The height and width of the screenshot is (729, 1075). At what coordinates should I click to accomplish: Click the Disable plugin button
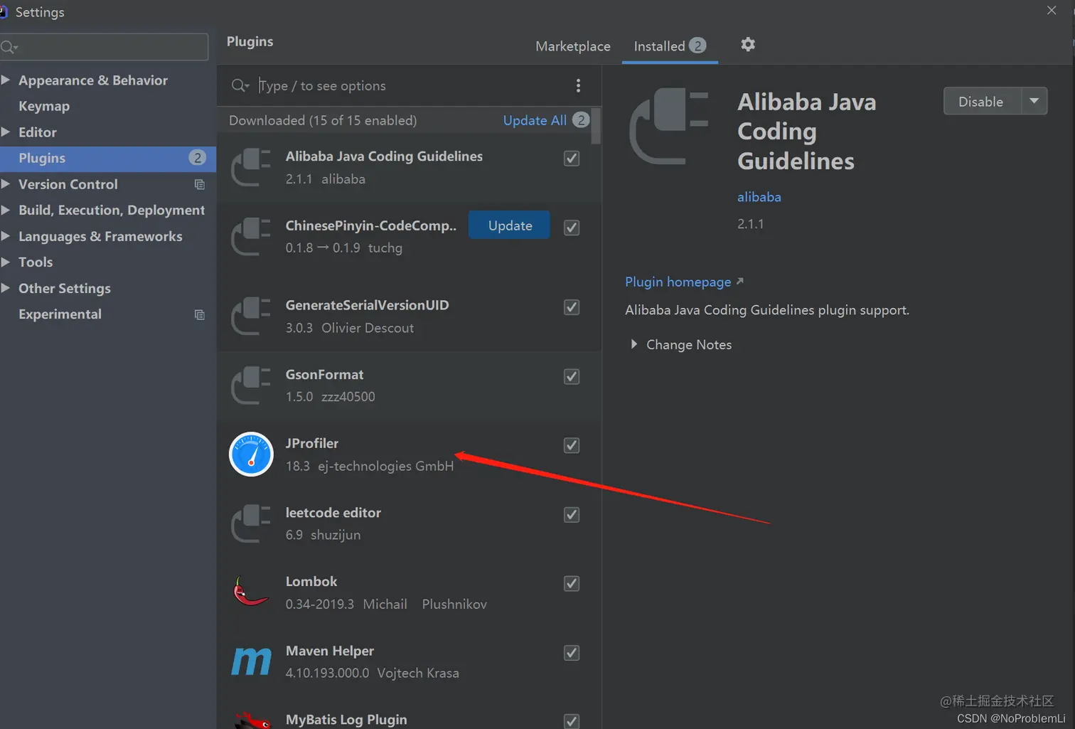pyautogui.click(x=981, y=101)
